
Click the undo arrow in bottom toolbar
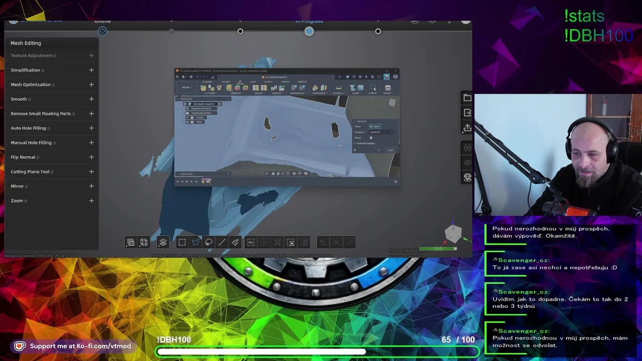(323, 243)
